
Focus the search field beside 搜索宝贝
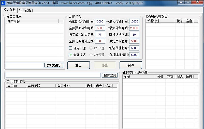pos(53,75)
